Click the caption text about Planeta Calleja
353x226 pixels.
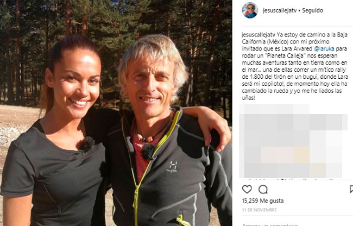(295, 66)
